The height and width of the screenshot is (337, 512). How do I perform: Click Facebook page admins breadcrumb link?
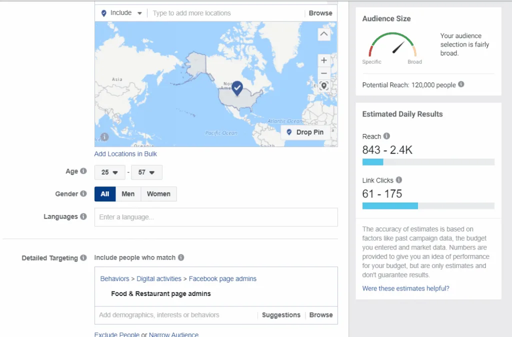[222, 279]
